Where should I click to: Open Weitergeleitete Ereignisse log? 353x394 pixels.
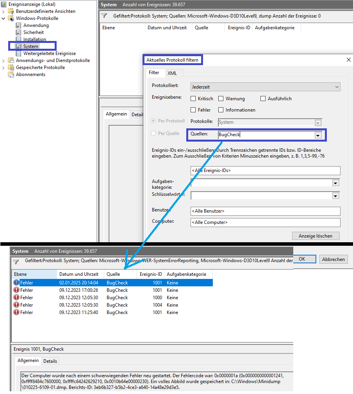pos(18,53)
